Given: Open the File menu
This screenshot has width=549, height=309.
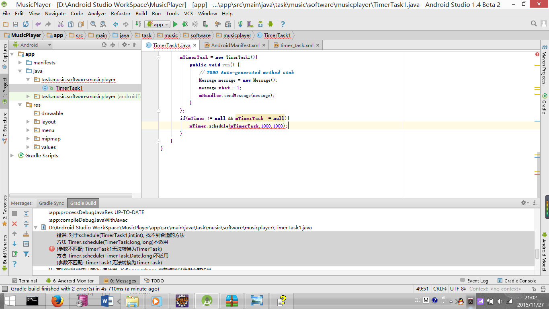Looking at the screenshot, I should [6, 13].
